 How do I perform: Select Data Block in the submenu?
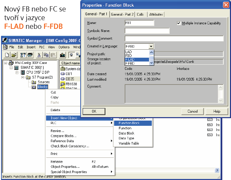(133, 133)
